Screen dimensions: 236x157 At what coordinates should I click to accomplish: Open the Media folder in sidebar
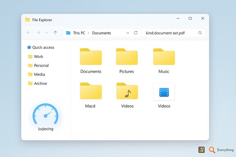click(x=36, y=74)
